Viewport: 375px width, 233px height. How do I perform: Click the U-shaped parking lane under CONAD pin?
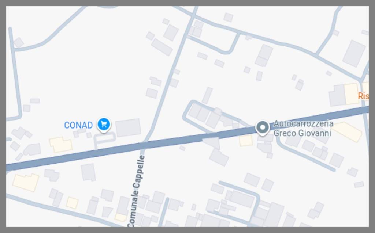(x=105, y=140)
